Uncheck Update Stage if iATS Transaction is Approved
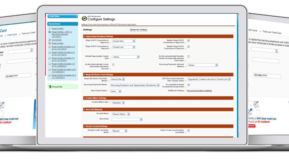The width and height of the screenshot is (289, 163). click(189, 41)
